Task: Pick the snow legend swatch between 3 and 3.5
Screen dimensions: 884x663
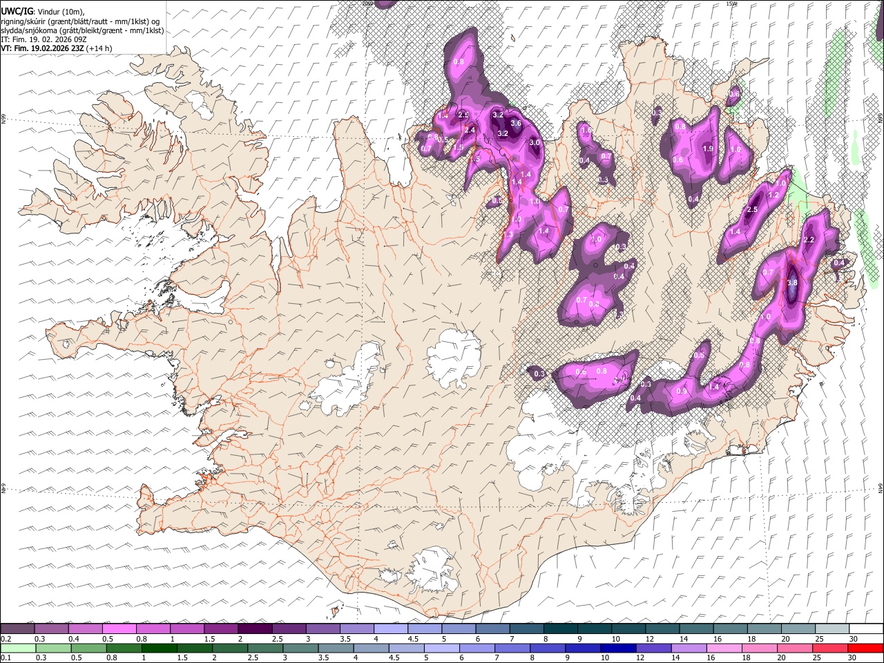Action: click(323, 628)
